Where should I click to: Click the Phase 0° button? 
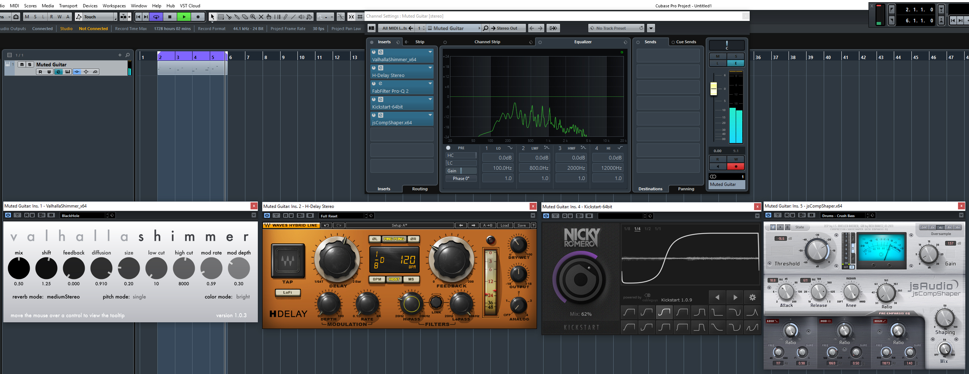461,179
